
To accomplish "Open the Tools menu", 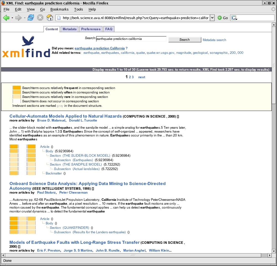I will coord(78,9).
